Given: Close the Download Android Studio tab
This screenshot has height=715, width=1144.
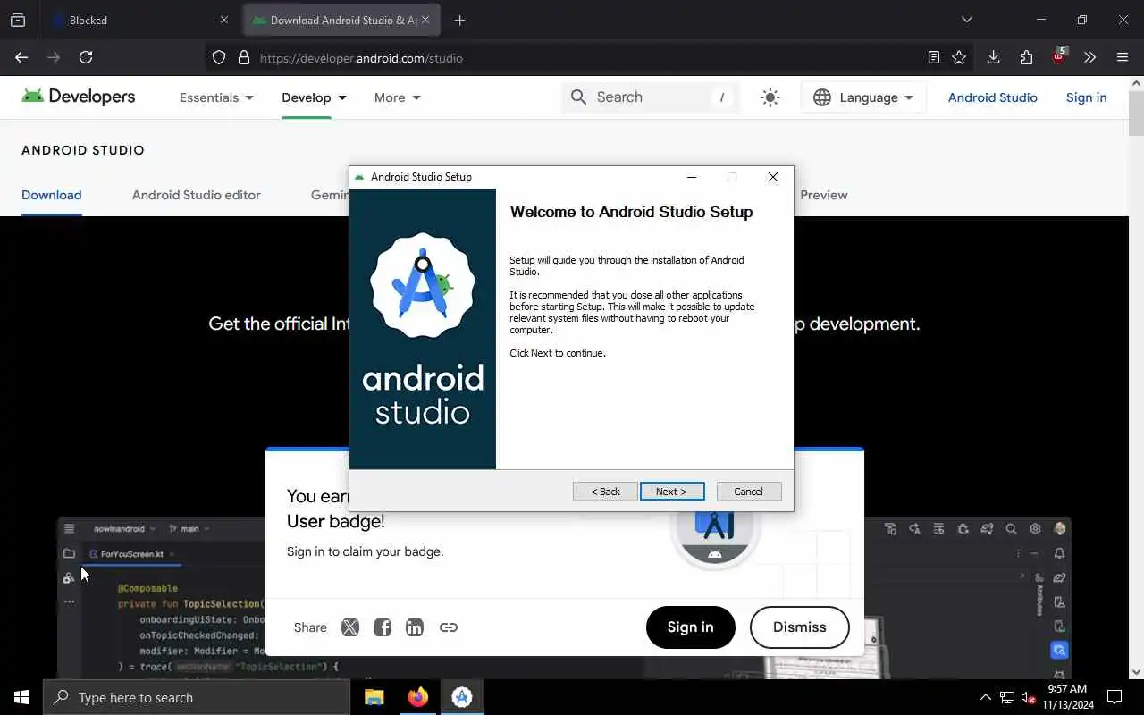Looking at the screenshot, I should pos(425,20).
